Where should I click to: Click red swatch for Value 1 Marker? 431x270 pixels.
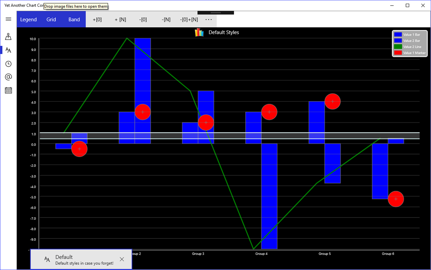[x=398, y=53]
